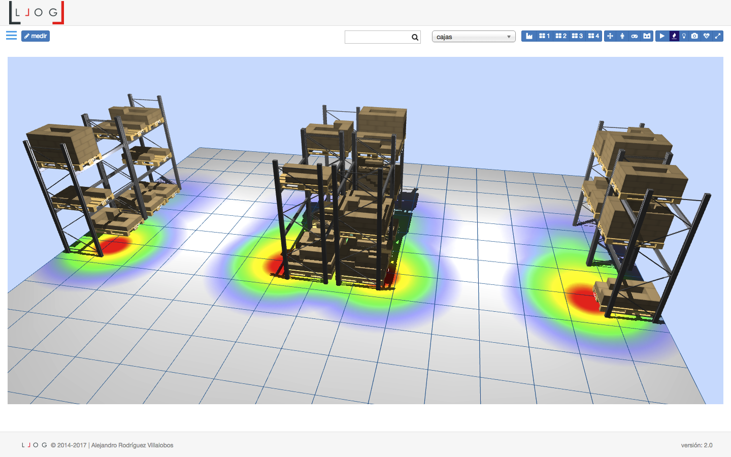This screenshot has width=731, height=457.
Task: Open the hamburger menu
Action: [11, 36]
